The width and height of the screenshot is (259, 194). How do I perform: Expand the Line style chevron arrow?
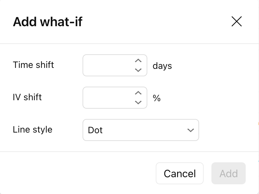(190, 130)
